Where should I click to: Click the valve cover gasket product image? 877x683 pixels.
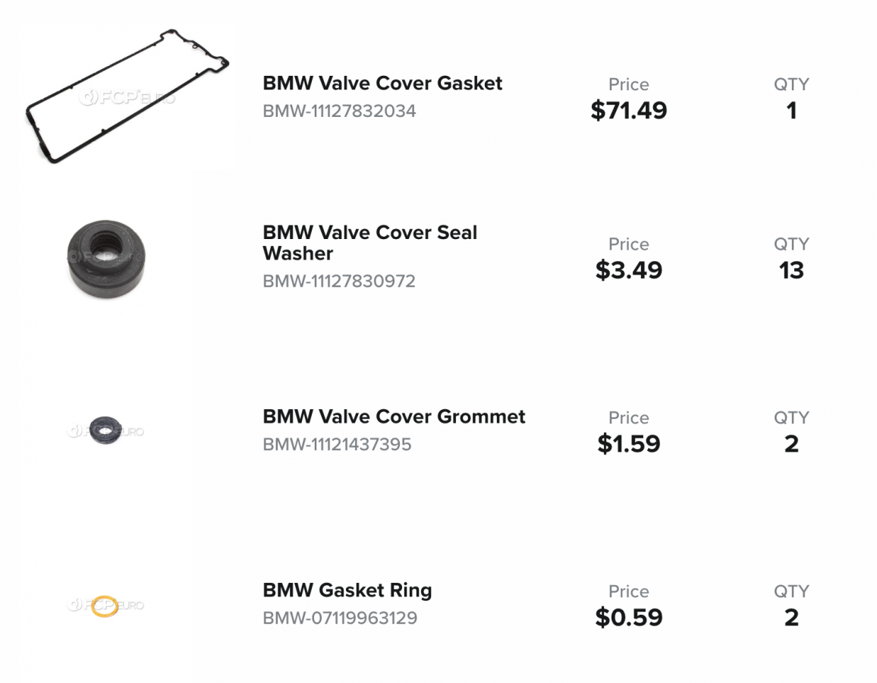point(127,96)
